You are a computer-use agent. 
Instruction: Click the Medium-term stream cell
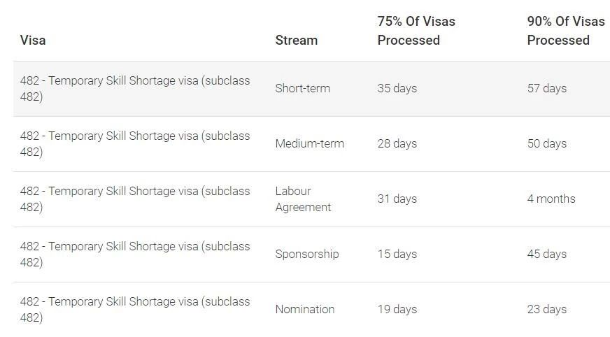pyautogui.click(x=309, y=144)
